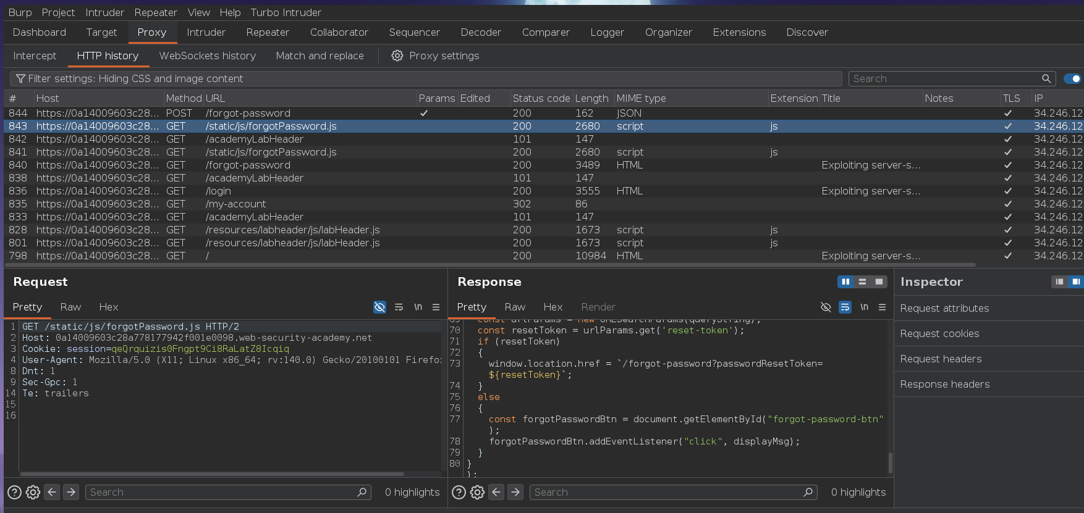
Task: Select tabbed request/response layout
Action: click(x=879, y=282)
